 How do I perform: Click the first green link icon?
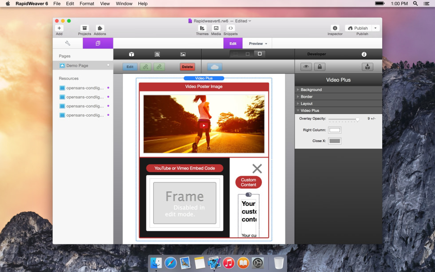click(146, 67)
